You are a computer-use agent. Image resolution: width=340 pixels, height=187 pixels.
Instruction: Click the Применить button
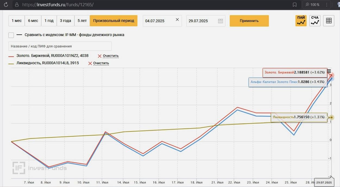(x=249, y=21)
